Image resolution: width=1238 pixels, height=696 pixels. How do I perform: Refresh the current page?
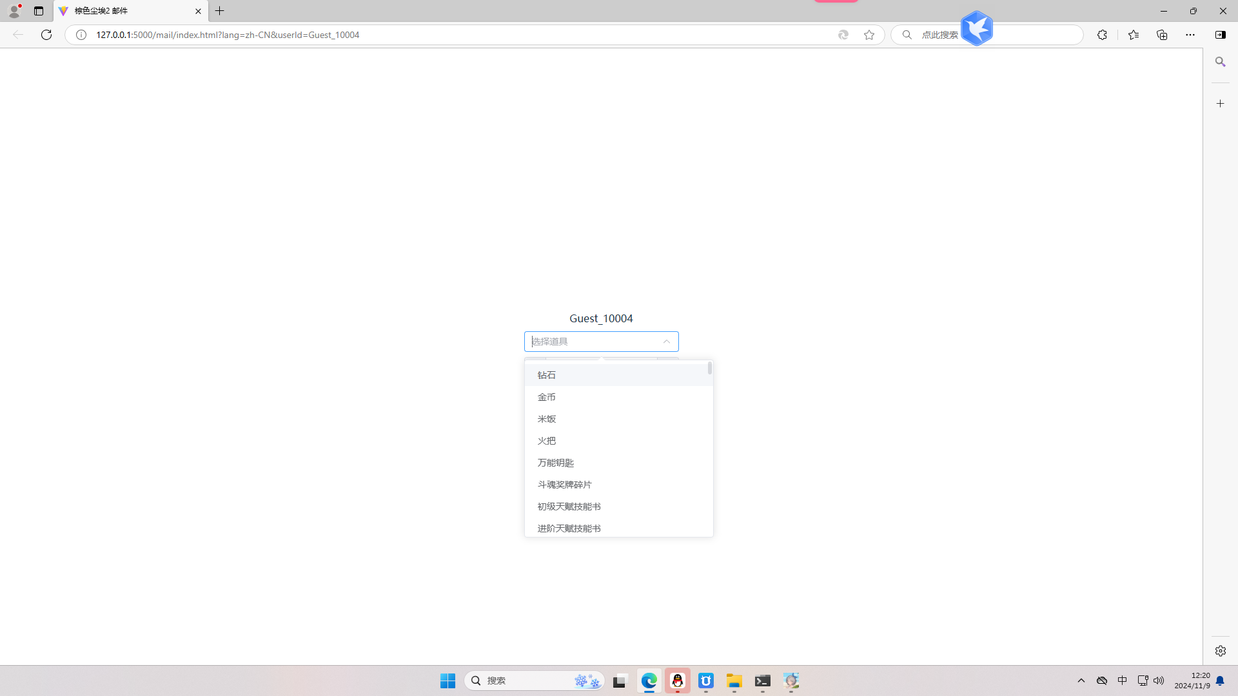click(46, 35)
